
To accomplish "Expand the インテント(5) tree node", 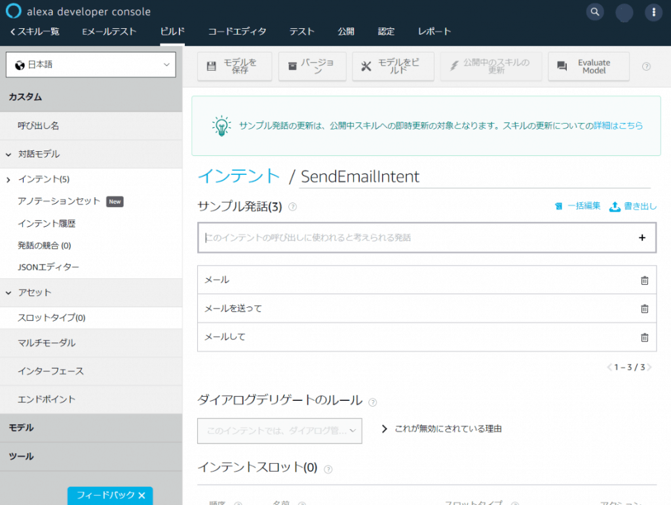I will pyautogui.click(x=9, y=179).
